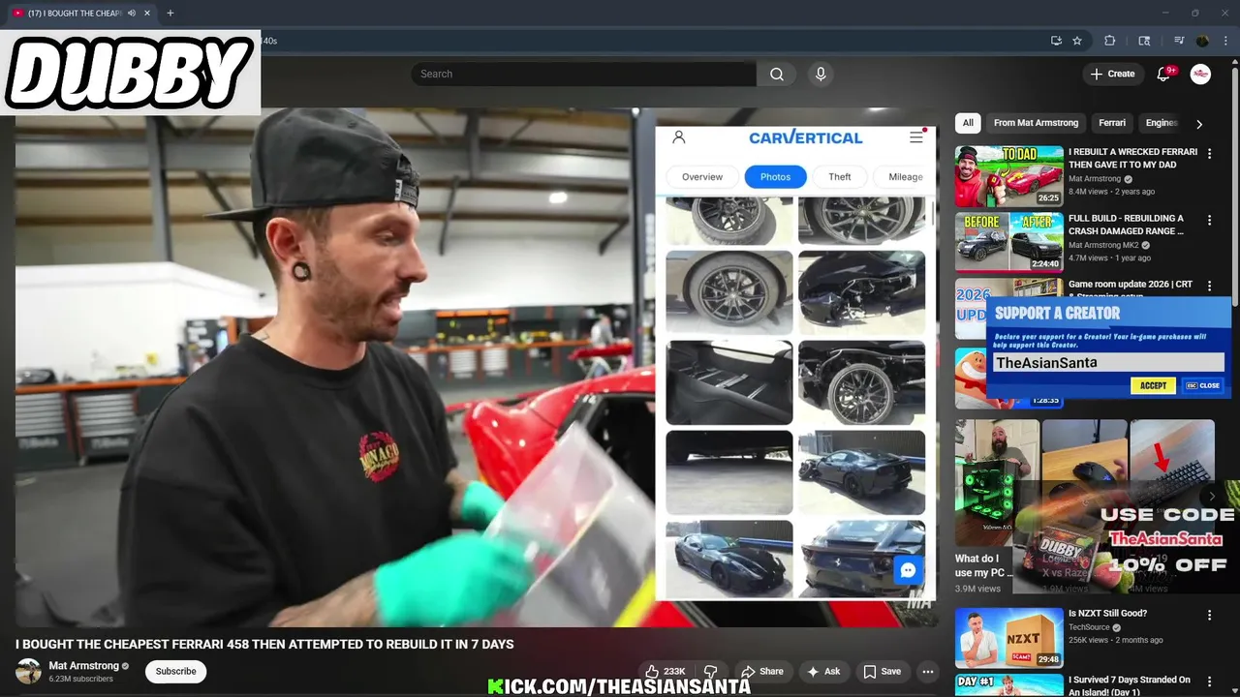
Task: Open a new browser tab
Action: 170,14
